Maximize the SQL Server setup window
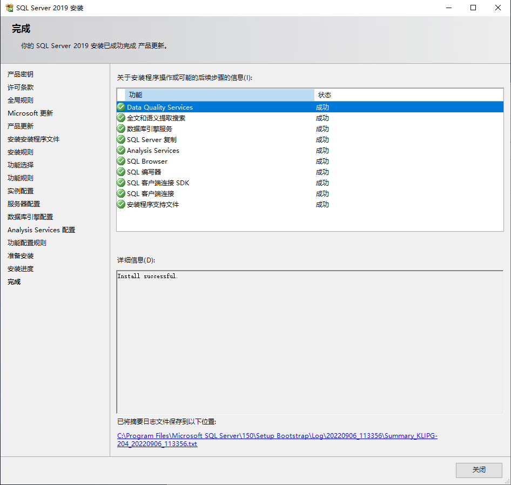Viewport: 511px width, 485px height. [473, 8]
